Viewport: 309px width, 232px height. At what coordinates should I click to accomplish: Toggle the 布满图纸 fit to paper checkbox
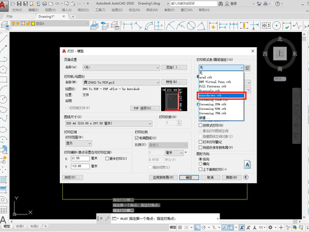tap(136, 138)
